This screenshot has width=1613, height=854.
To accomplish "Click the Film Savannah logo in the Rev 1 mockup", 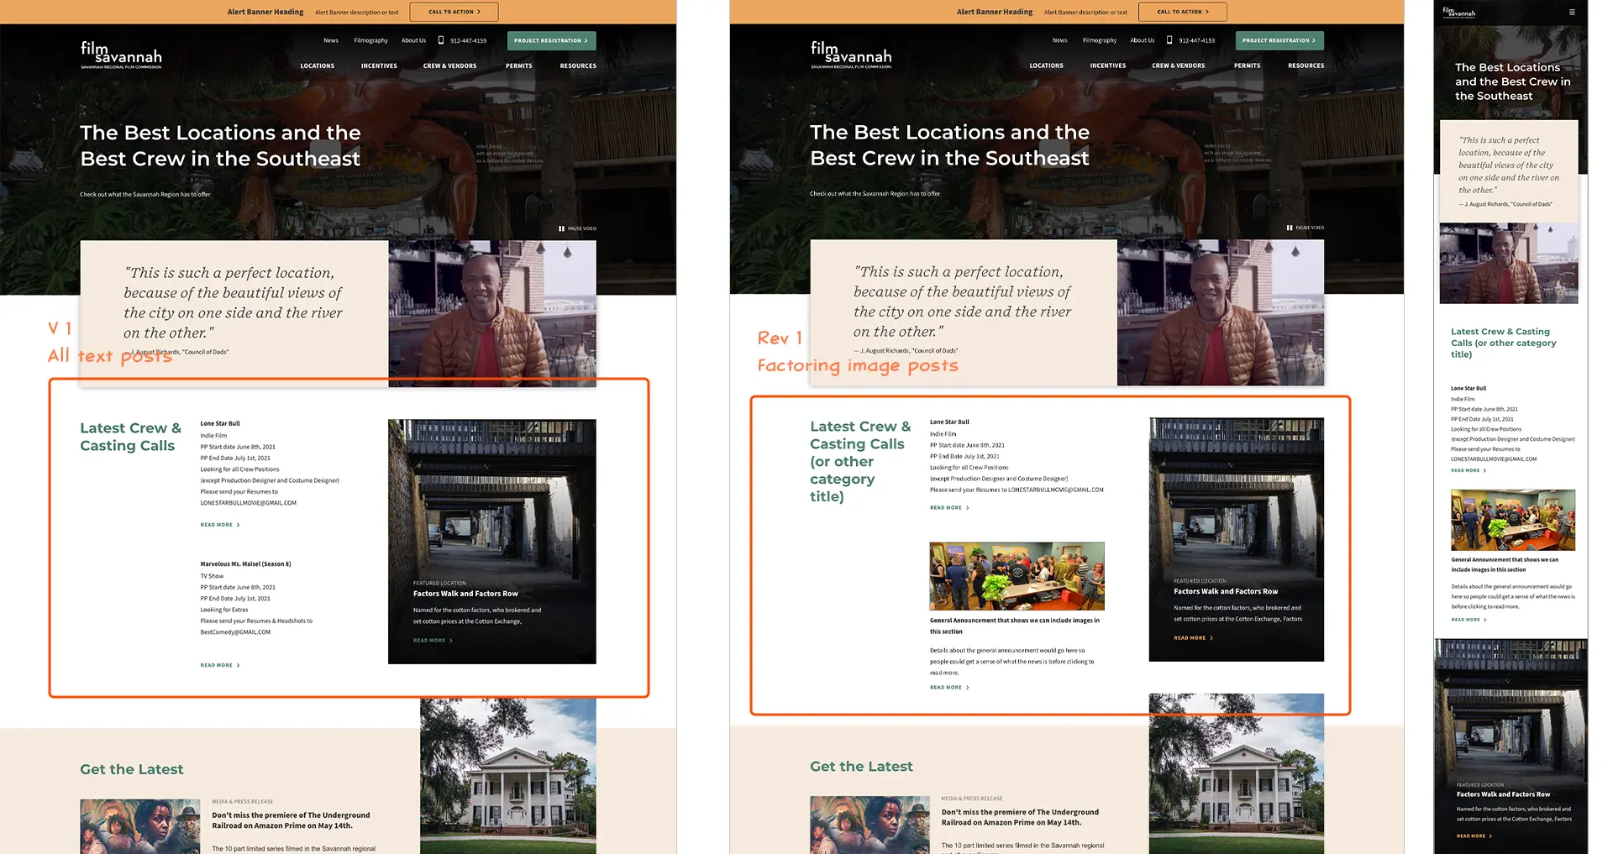I will pos(850,55).
